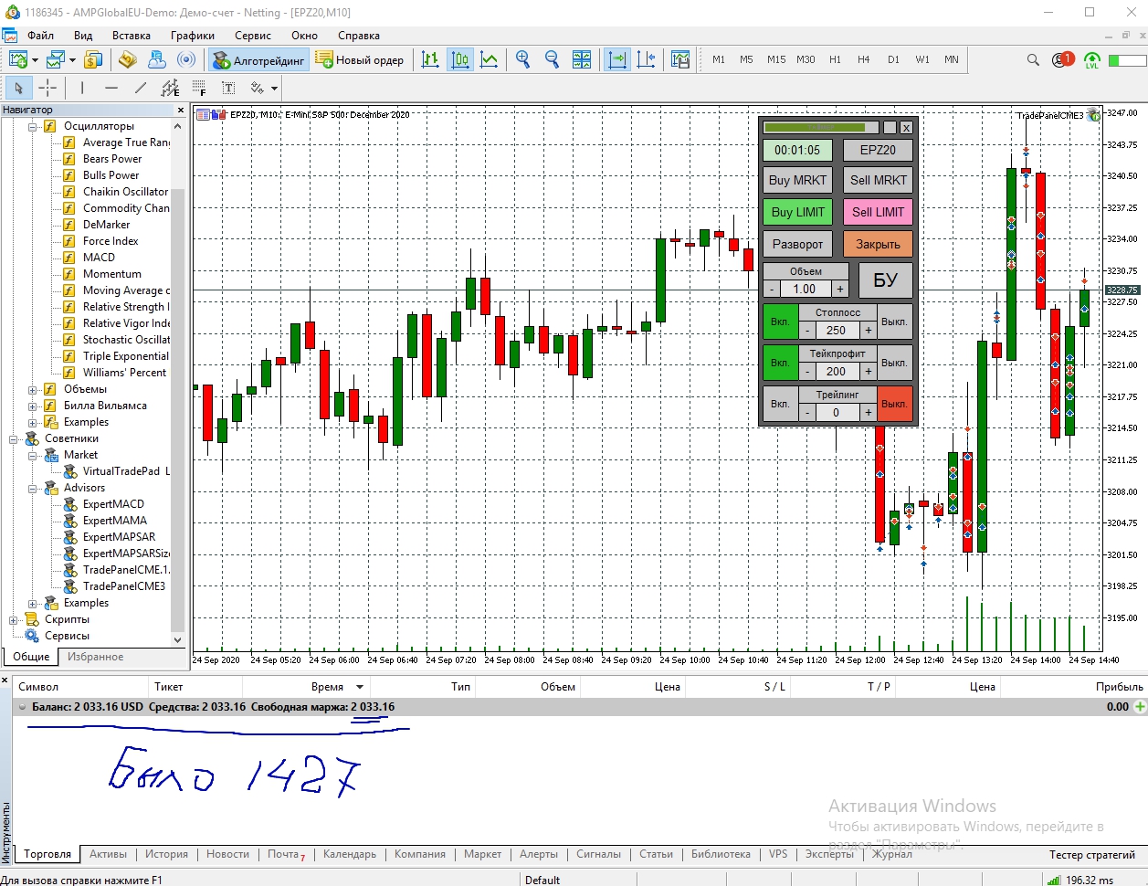Expand the Скрипты tree node
Image resolution: width=1148 pixels, height=886 pixels.
(x=14, y=620)
